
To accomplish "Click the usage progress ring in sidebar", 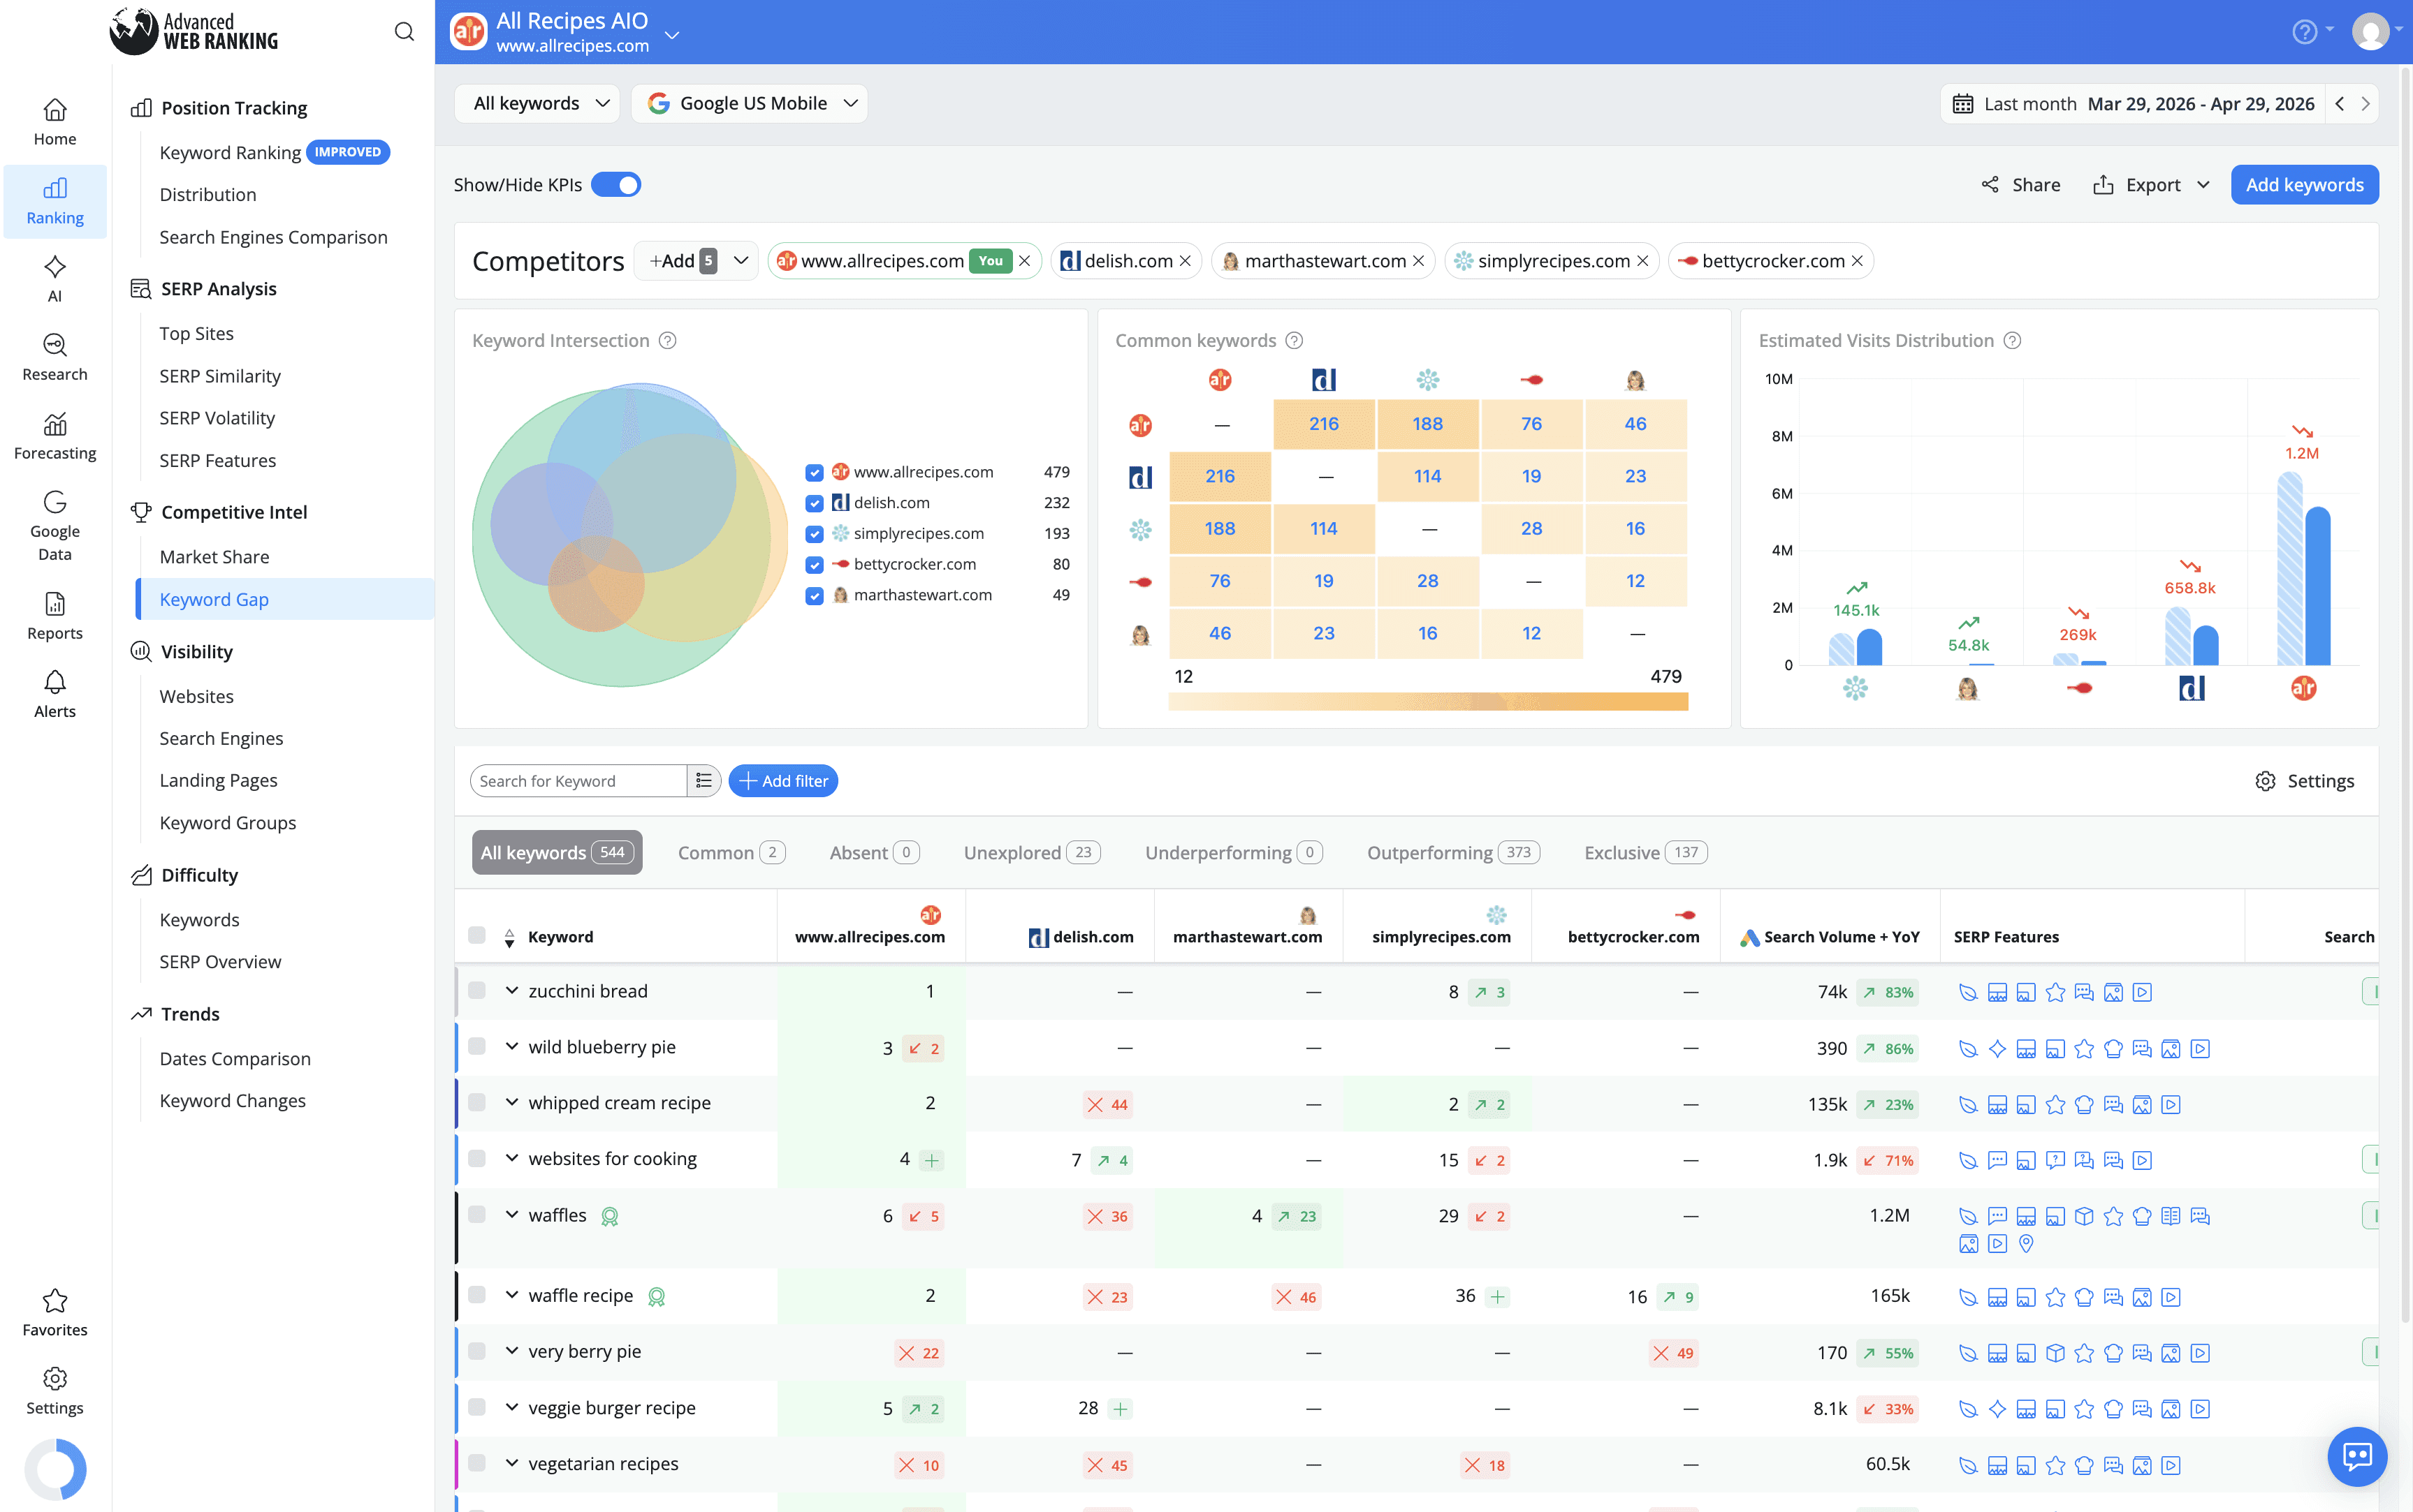I will (55, 1469).
